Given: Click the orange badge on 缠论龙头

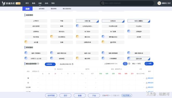Looking at the screenshot, I should click(77, 36).
